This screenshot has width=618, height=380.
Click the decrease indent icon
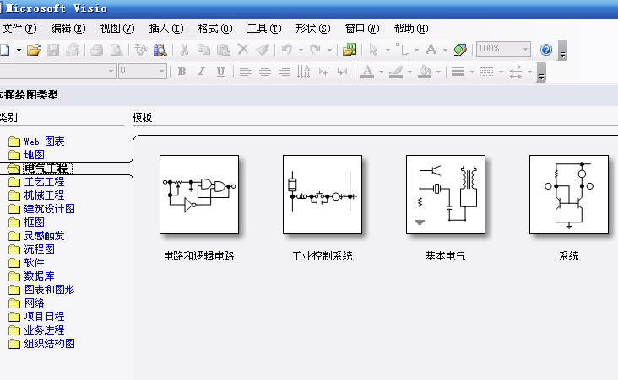pos(323,72)
